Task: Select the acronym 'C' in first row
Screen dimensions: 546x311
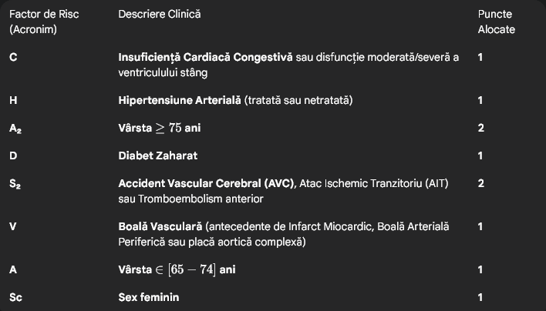Action: (x=13, y=58)
